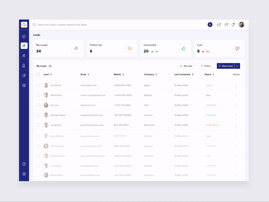
Task: Click the clock icon on the Follow Up card
Action: click(x=129, y=48)
